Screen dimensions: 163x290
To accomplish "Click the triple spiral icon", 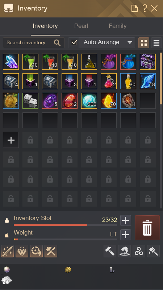I will (139, 251).
